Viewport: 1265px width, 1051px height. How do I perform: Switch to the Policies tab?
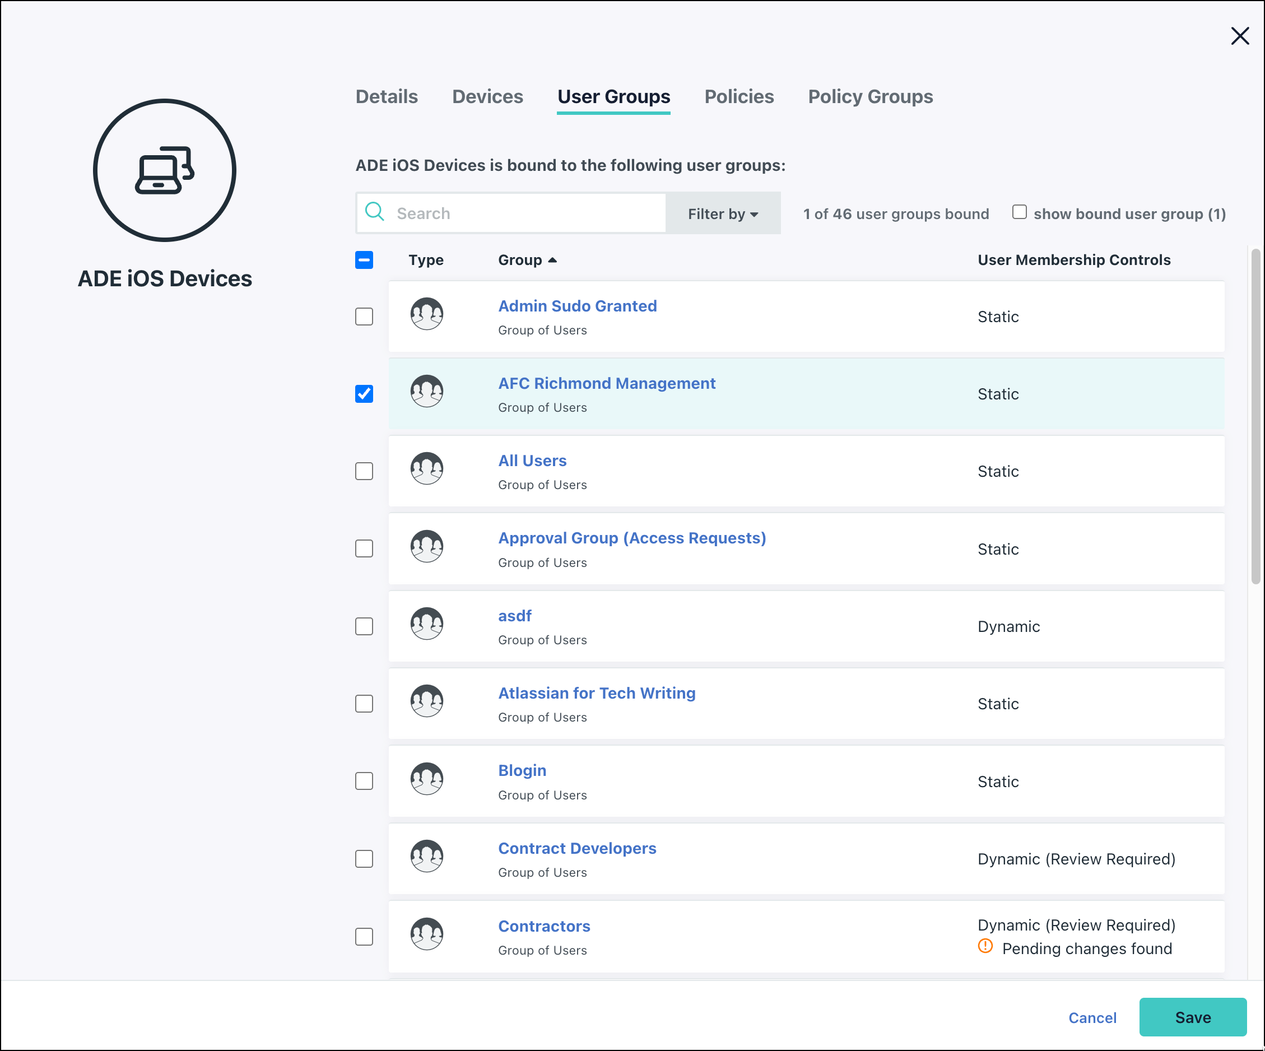click(738, 97)
